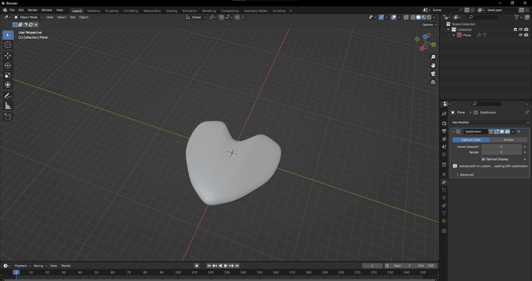Activate the Annotate tool
Image resolution: width=532 pixels, height=281 pixels.
[7, 96]
